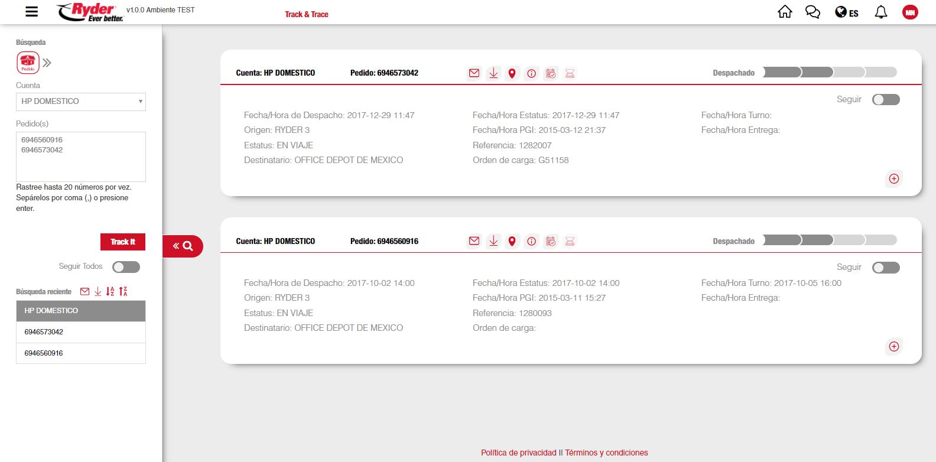Screen dimensions: 936x462
Task: Open the Política de privacidad link
Action: point(518,453)
